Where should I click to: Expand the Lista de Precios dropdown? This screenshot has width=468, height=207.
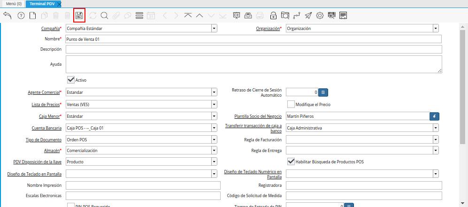click(214, 104)
